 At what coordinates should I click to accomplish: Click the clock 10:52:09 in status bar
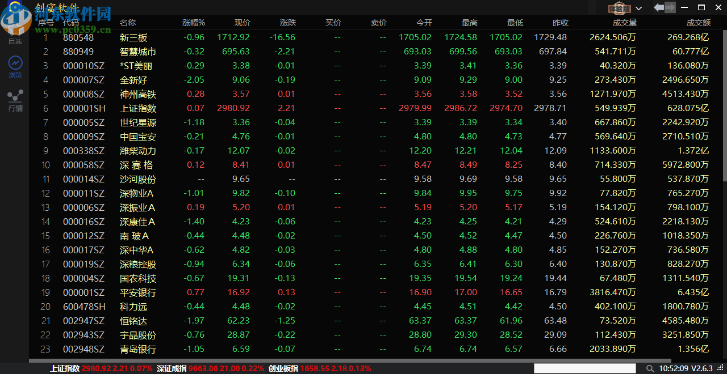point(674,368)
